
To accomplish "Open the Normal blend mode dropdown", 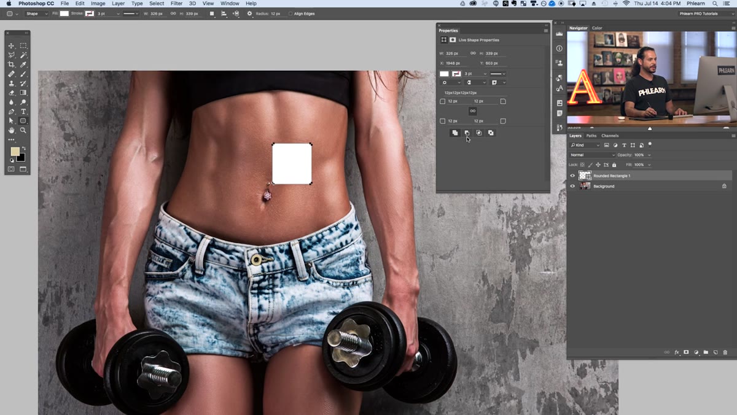I will 592,155.
